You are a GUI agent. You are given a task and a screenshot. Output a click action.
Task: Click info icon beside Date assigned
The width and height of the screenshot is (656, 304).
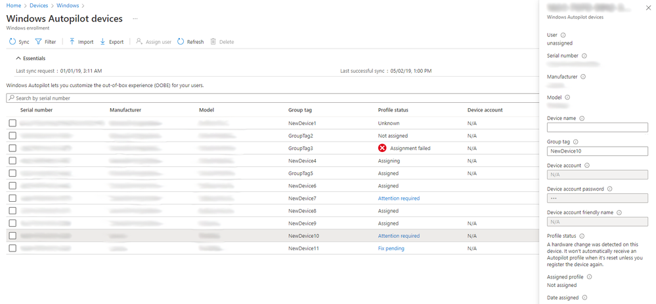coord(584,297)
